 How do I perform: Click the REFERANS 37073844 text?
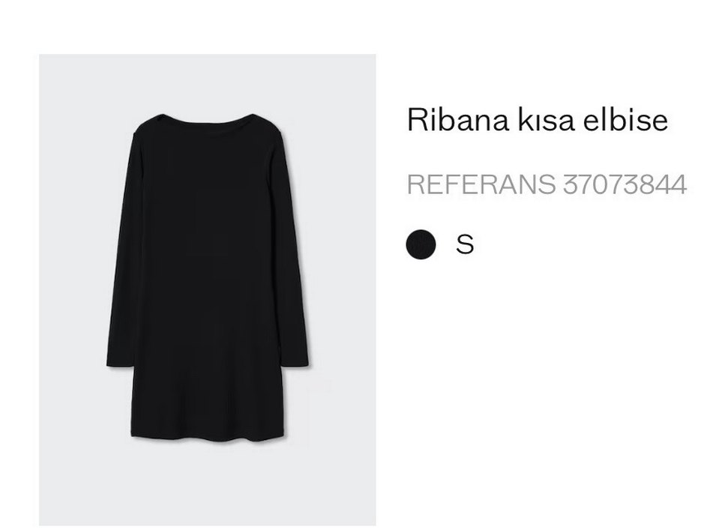pos(547,184)
